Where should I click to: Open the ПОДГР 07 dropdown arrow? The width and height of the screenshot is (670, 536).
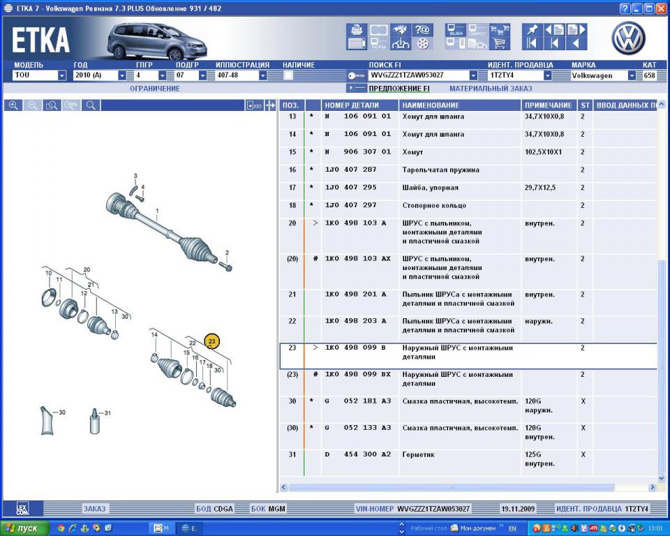203,75
